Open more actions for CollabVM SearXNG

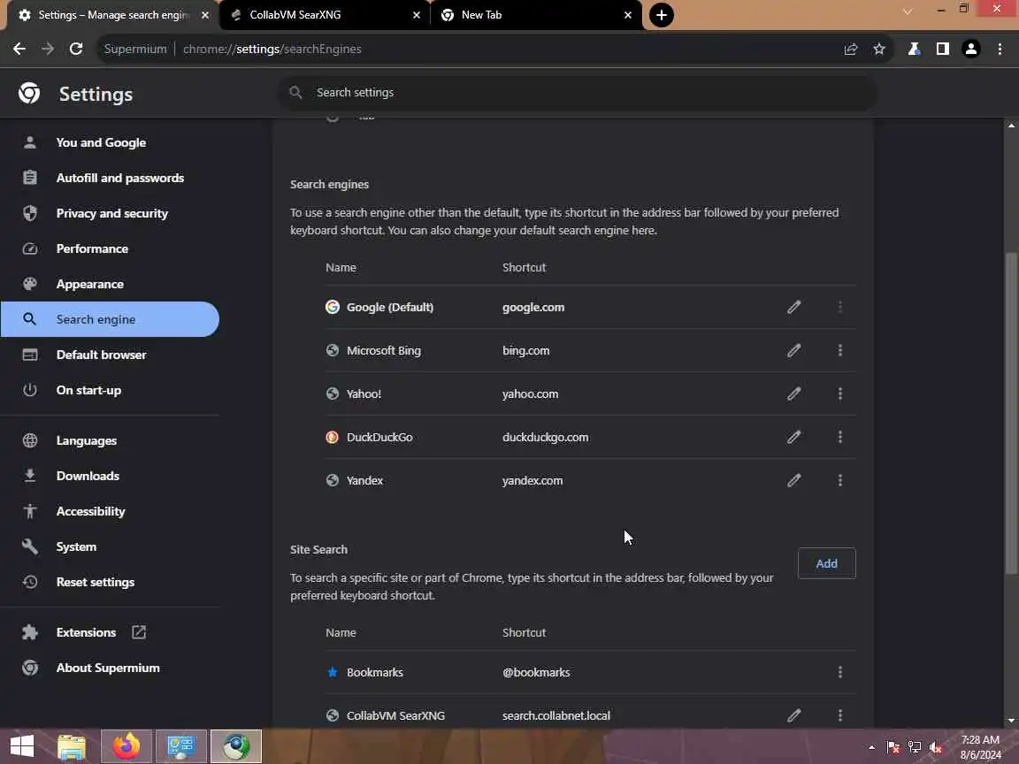[x=839, y=715]
